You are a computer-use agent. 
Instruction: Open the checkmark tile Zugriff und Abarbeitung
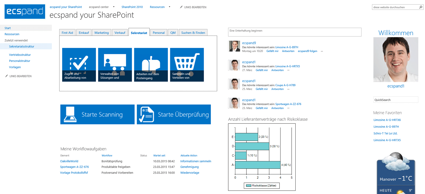[79, 64]
